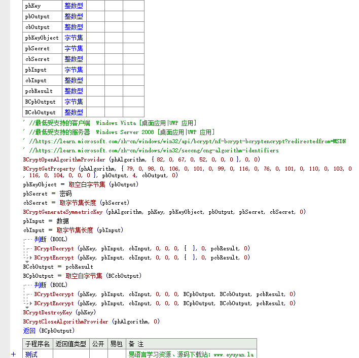Select the phKey variable name cell
This screenshot has height=358, width=359.
click(43, 6)
